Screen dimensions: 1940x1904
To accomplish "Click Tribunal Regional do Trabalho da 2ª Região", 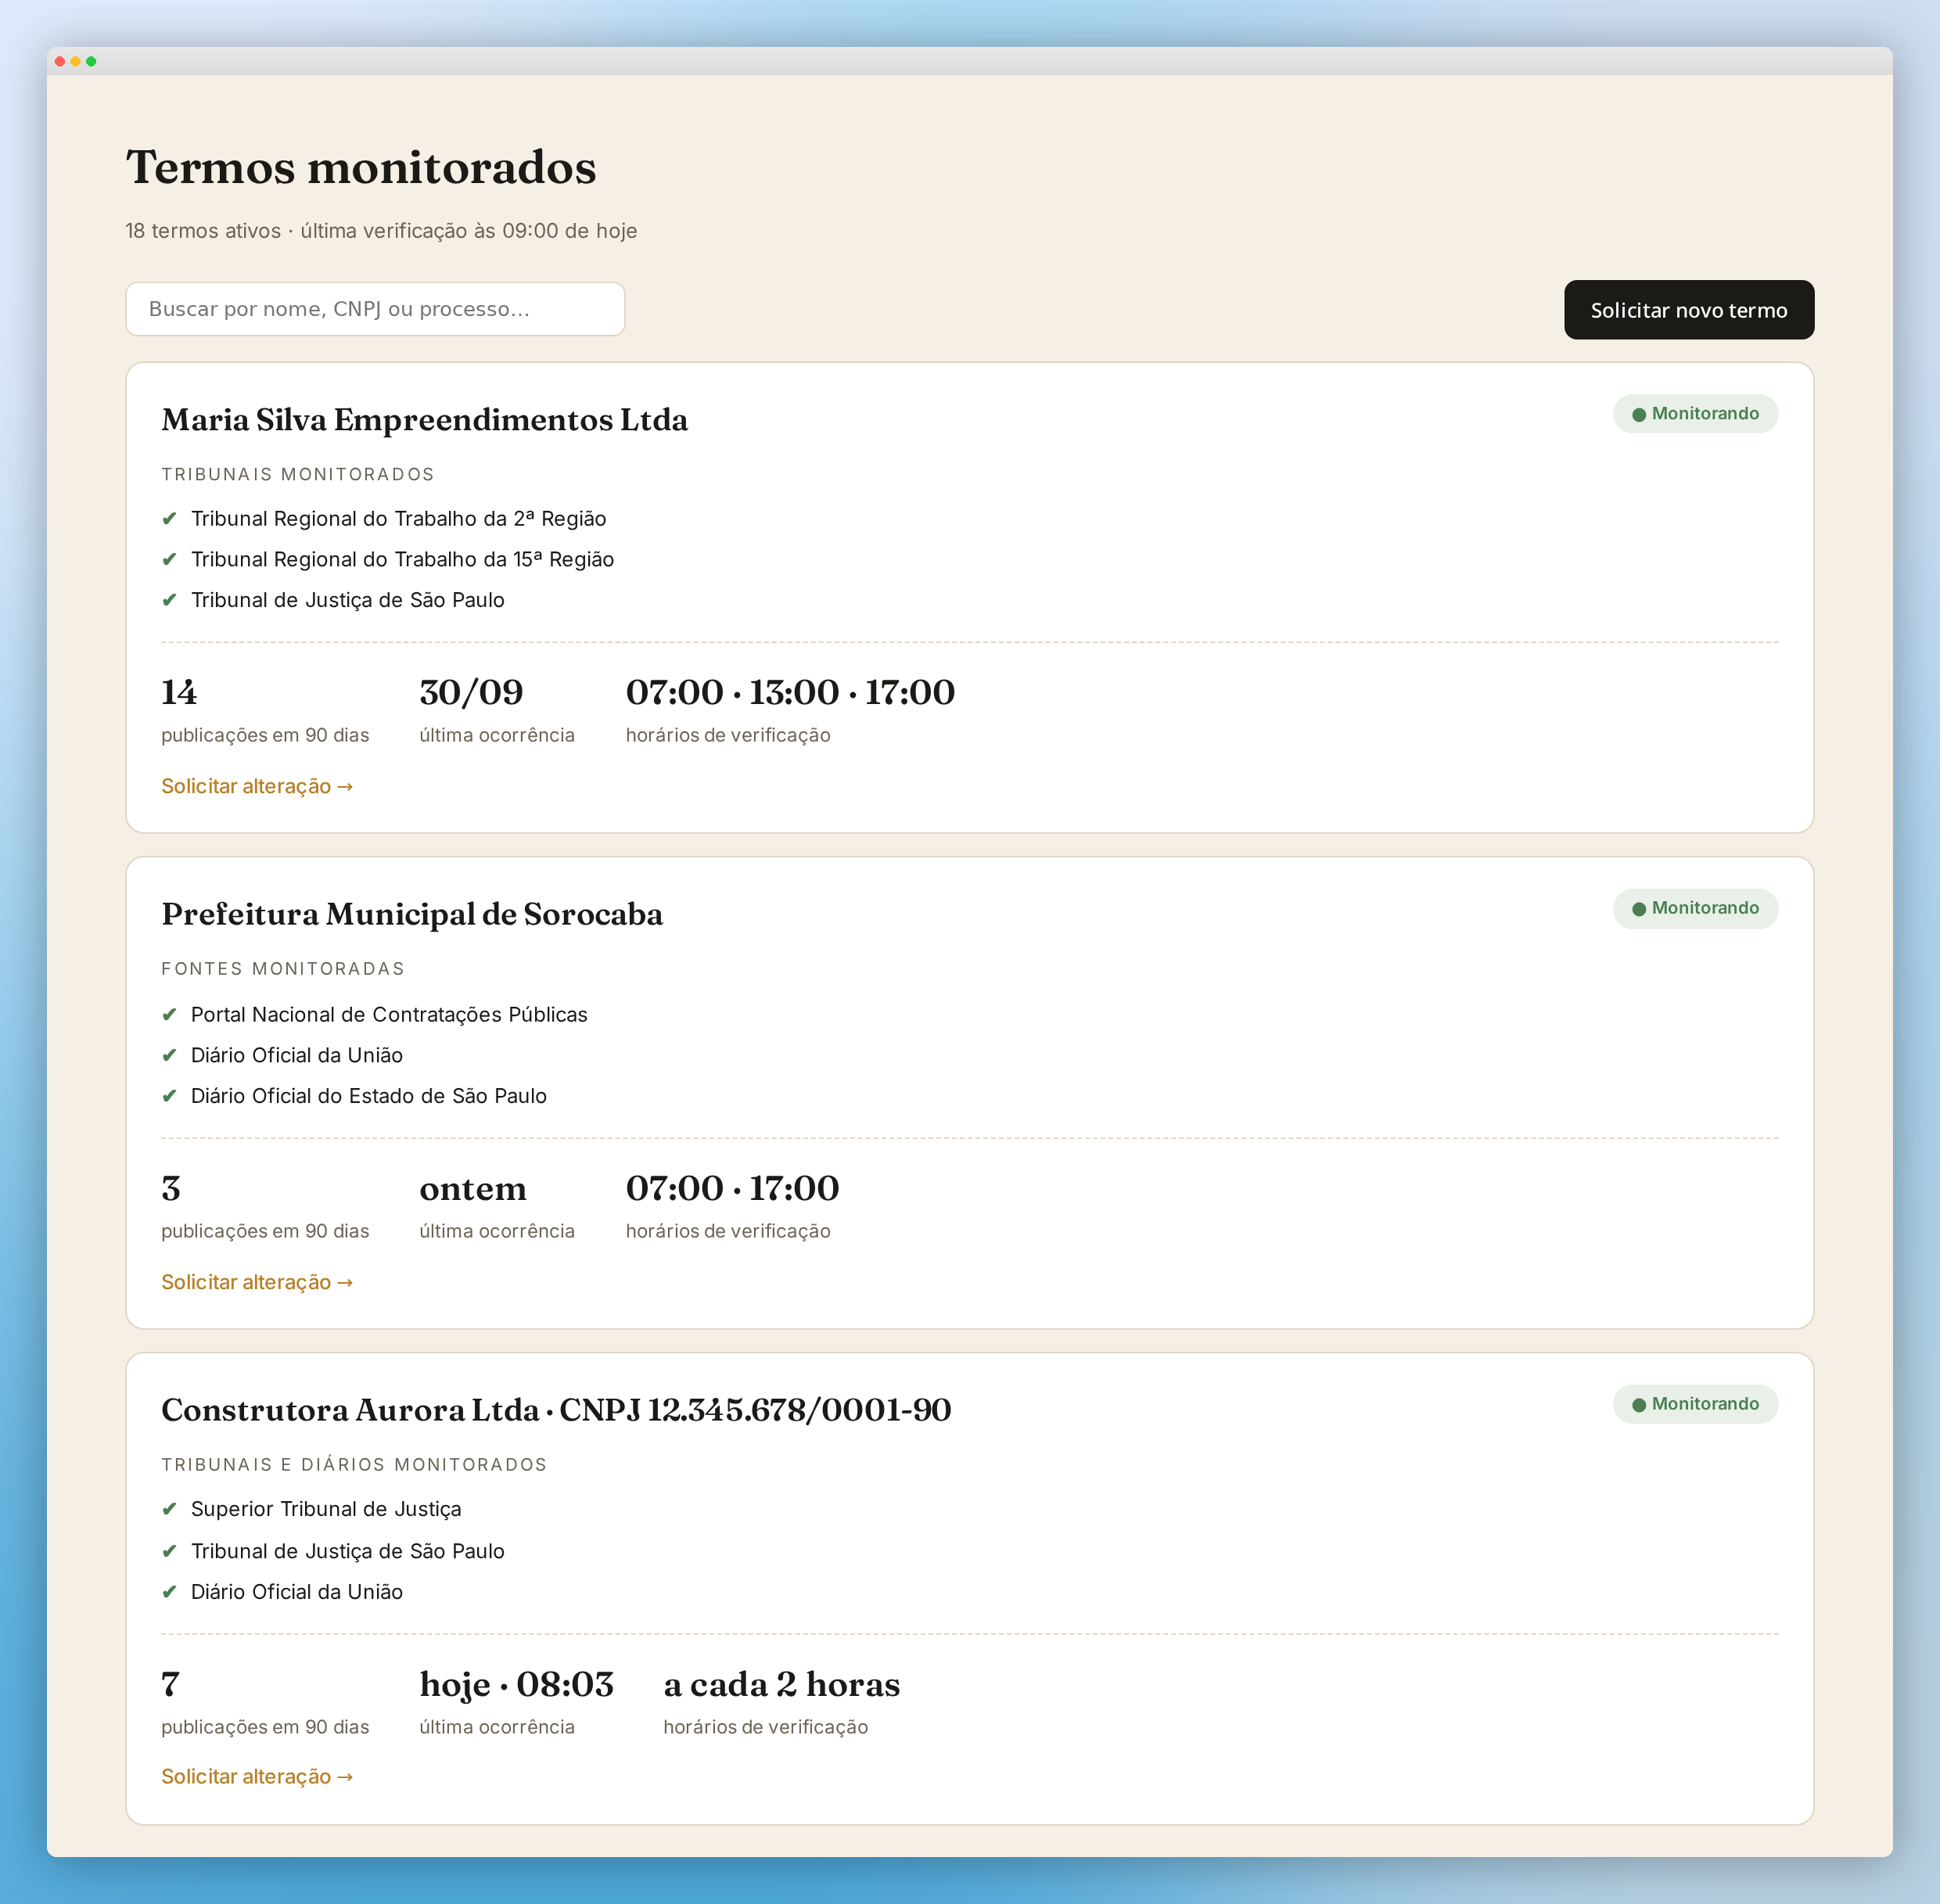I will coord(399,518).
